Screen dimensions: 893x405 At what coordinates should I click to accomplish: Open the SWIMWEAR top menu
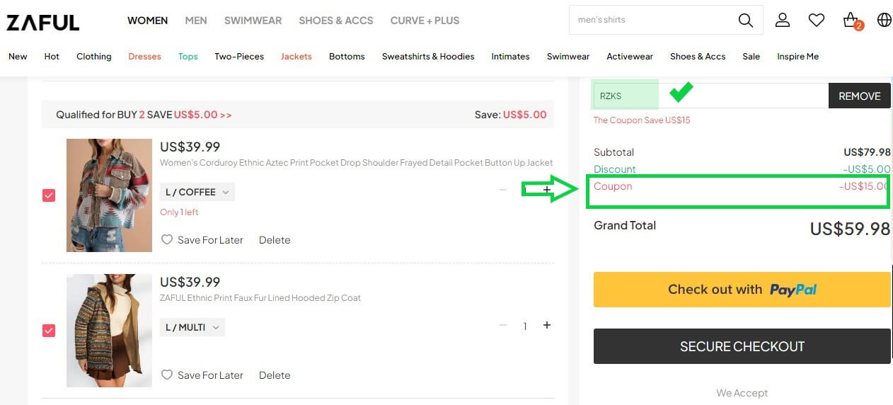[x=253, y=21]
